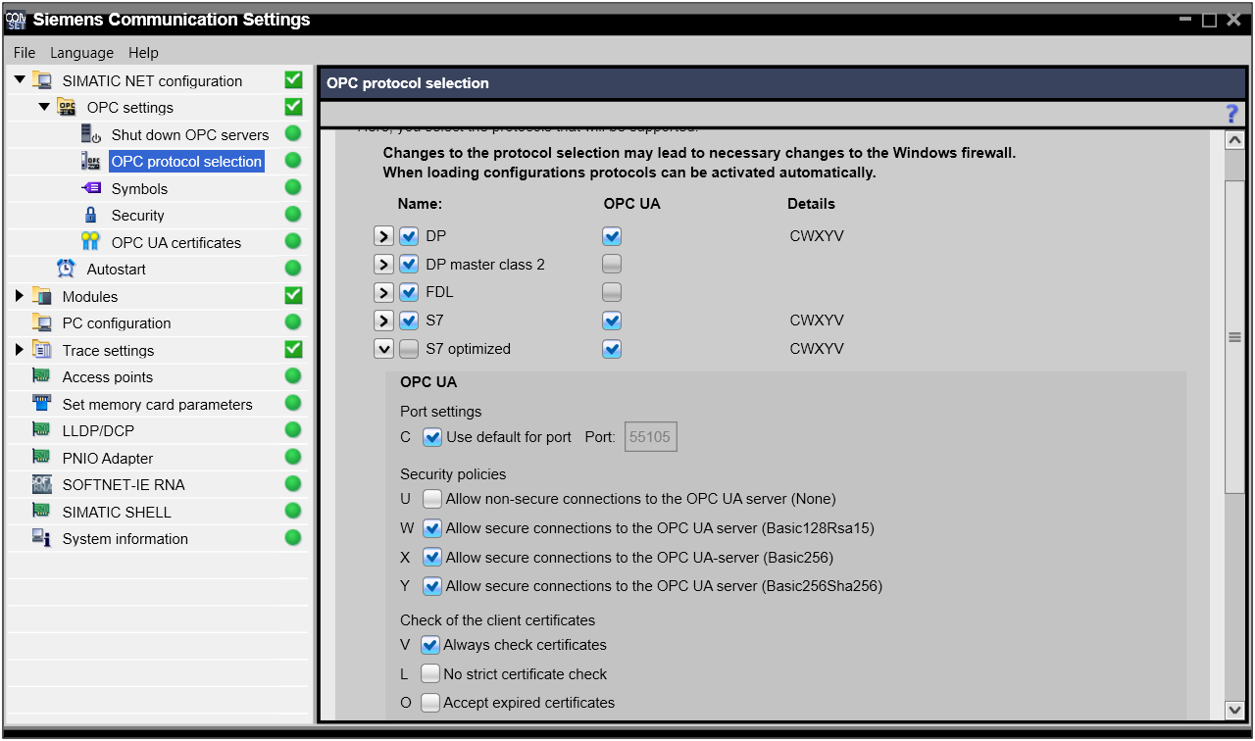
Task: Click the OPC settings folder icon
Action: [66, 108]
